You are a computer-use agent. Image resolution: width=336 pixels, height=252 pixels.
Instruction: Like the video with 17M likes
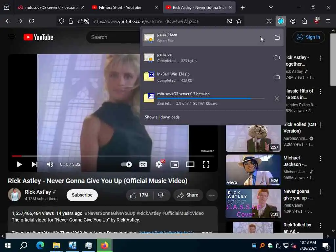point(139,195)
